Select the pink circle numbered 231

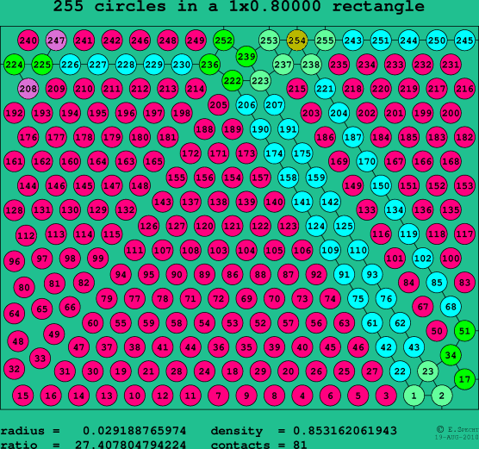[451, 65]
